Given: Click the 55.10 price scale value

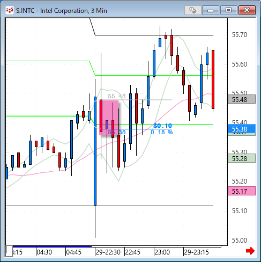Looking at the screenshot, I should click(240, 211).
